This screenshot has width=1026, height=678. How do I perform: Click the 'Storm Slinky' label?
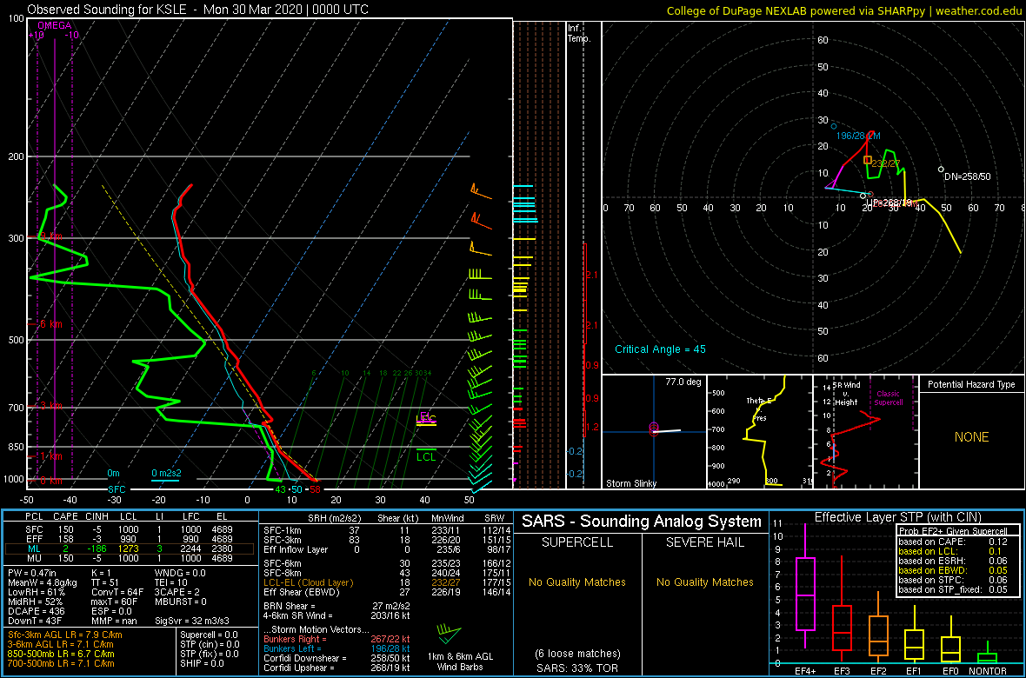coord(630,484)
